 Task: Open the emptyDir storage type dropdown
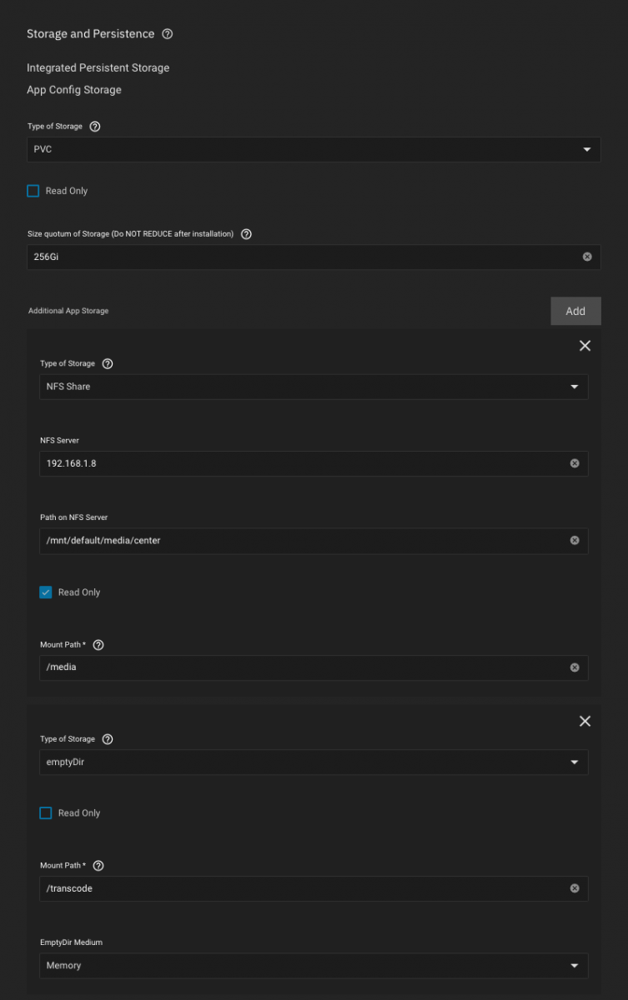point(314,762)
